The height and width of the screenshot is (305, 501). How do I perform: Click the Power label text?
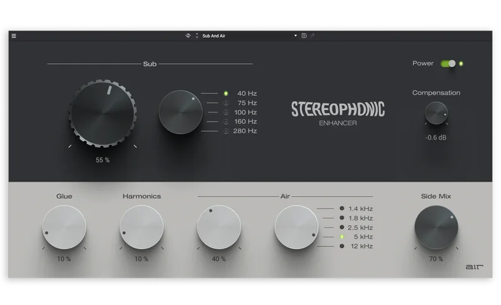point(423,63)
